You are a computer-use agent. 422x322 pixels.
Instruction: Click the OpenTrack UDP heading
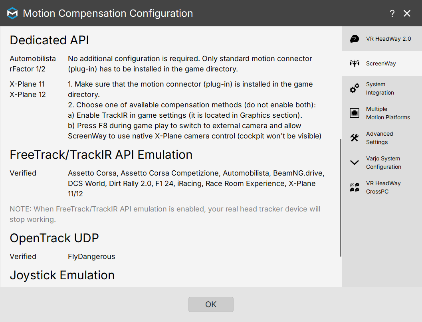[54, 238]
